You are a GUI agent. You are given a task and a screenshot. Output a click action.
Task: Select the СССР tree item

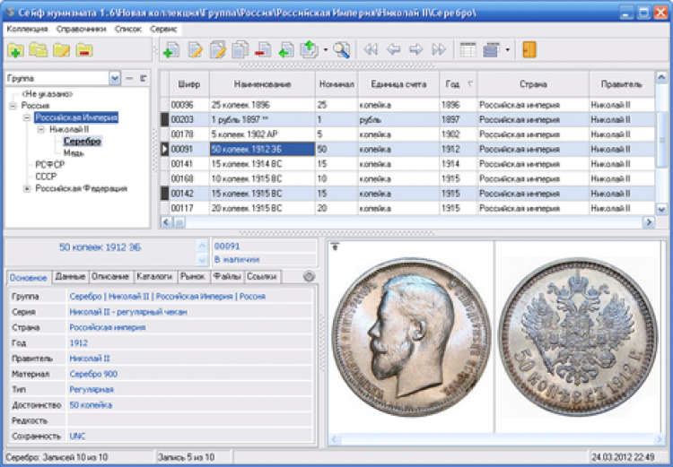pyautogui.click(x=46, y=177)
